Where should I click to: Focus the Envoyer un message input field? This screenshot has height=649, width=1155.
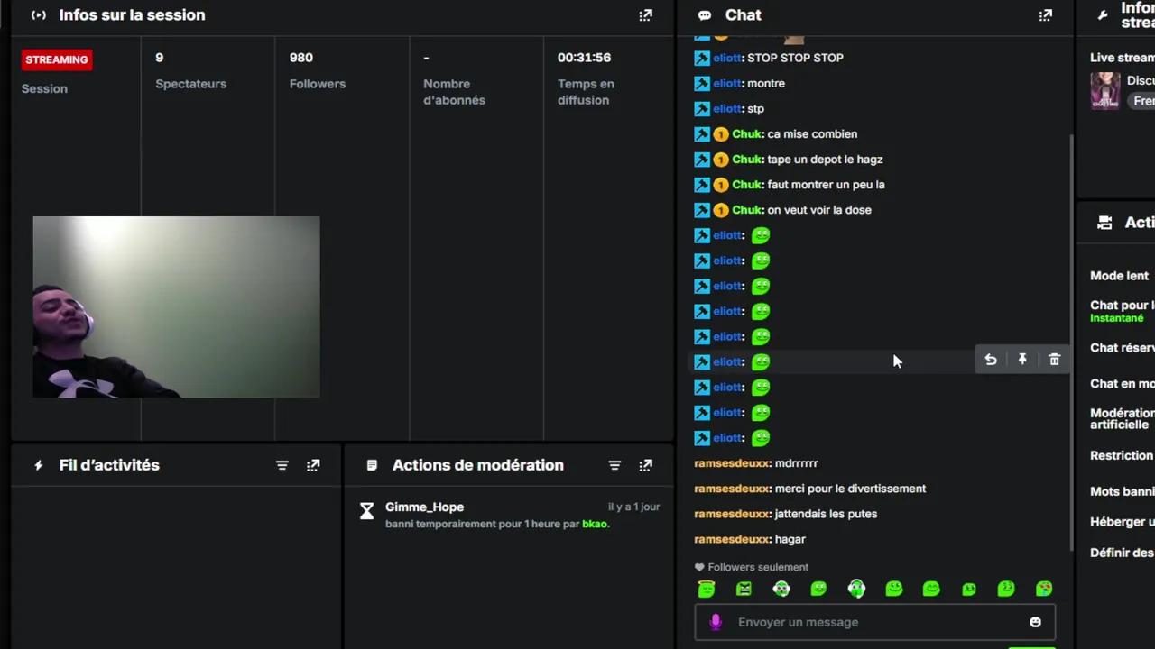(x=874, y=622)
